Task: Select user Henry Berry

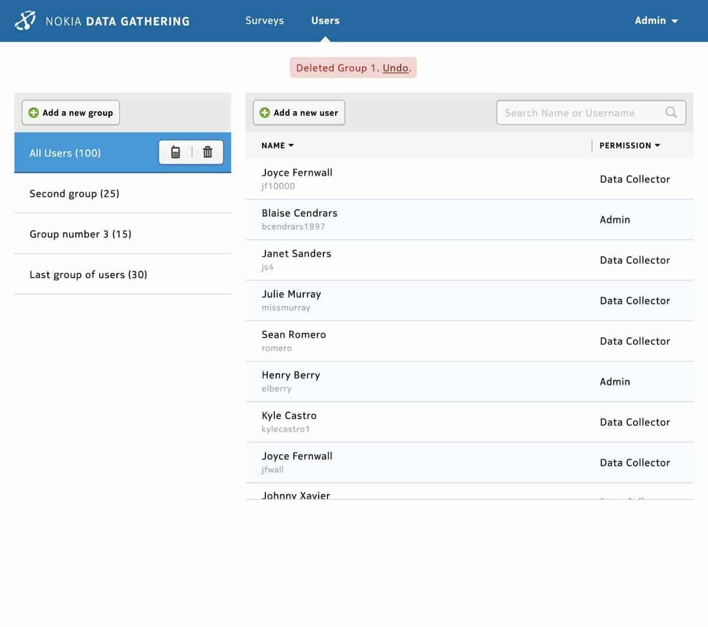Action: (469, 381)
